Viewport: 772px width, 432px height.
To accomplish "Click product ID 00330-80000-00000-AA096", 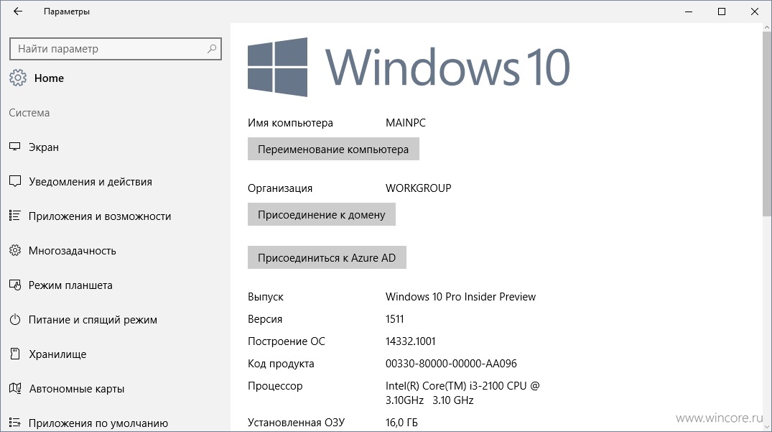I will point(451,364).
